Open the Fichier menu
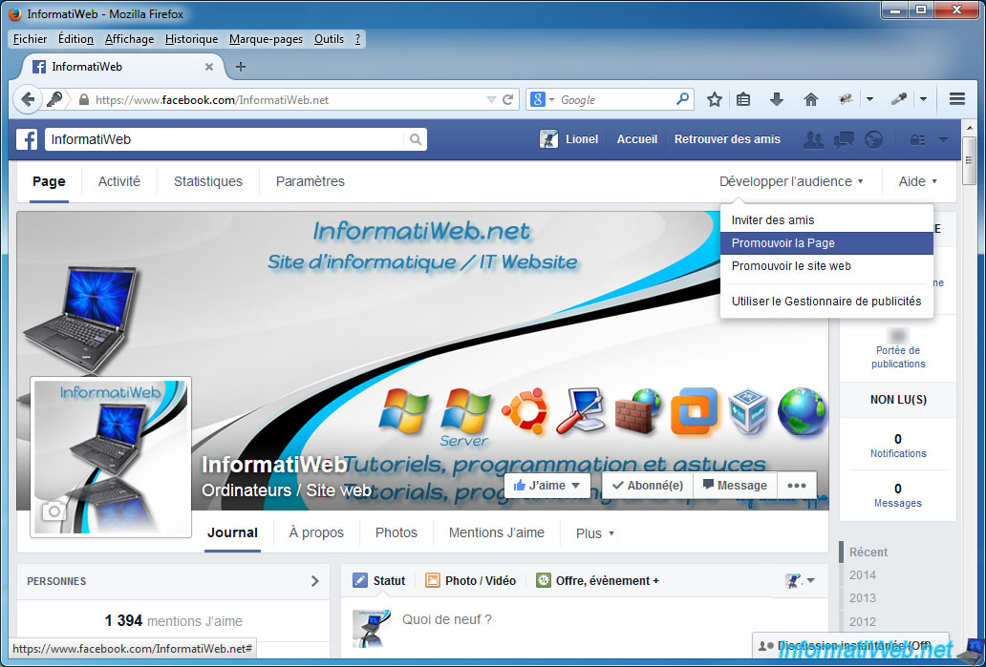 click(31, 39)
